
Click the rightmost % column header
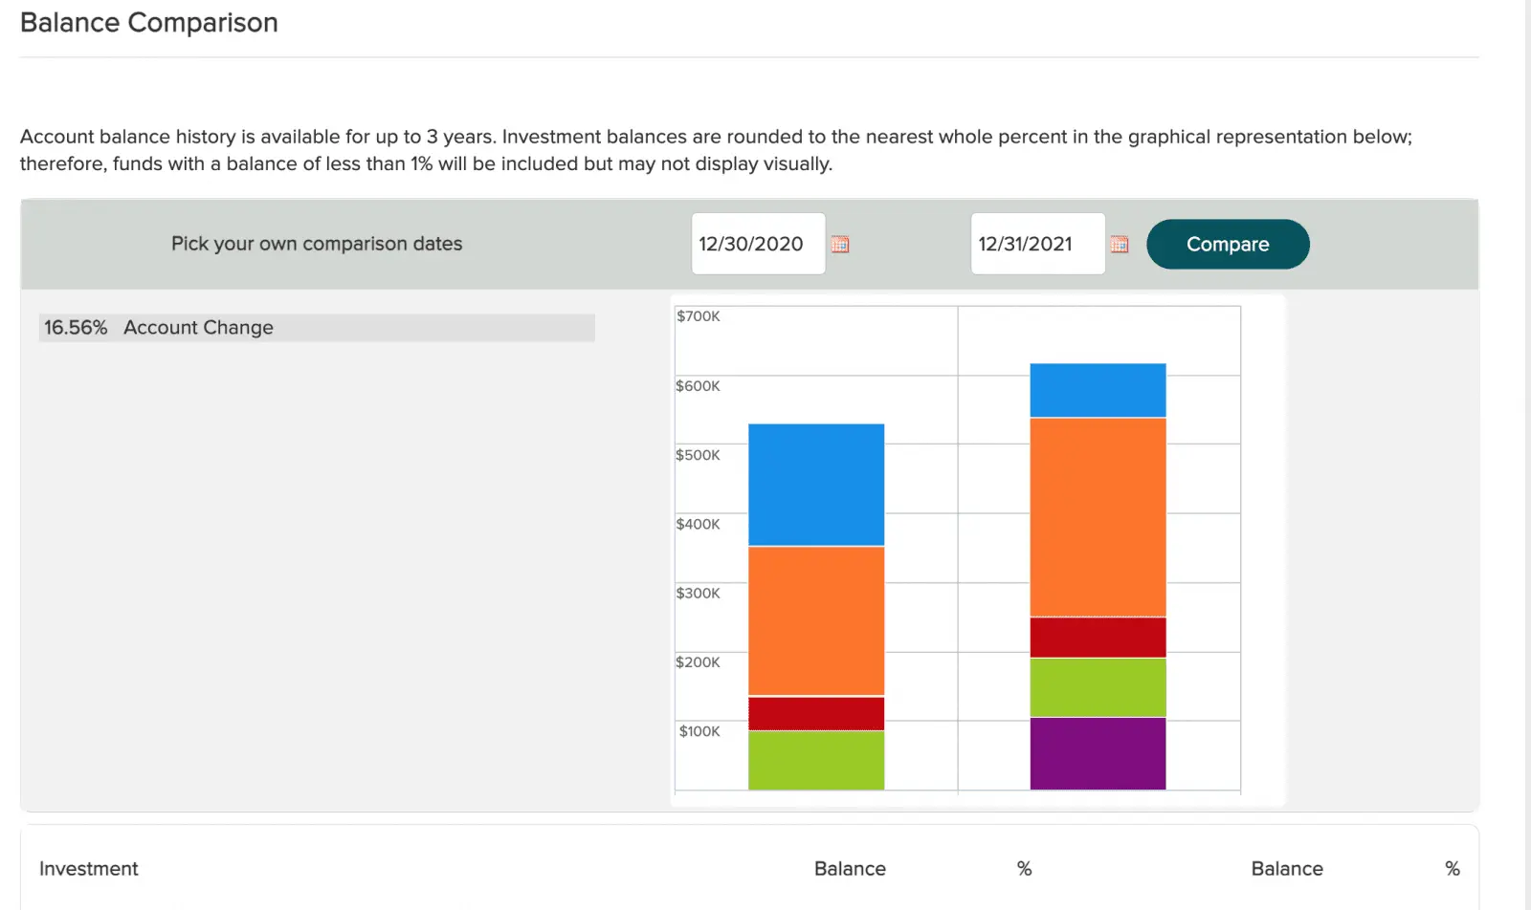[x=1452, y=869]
